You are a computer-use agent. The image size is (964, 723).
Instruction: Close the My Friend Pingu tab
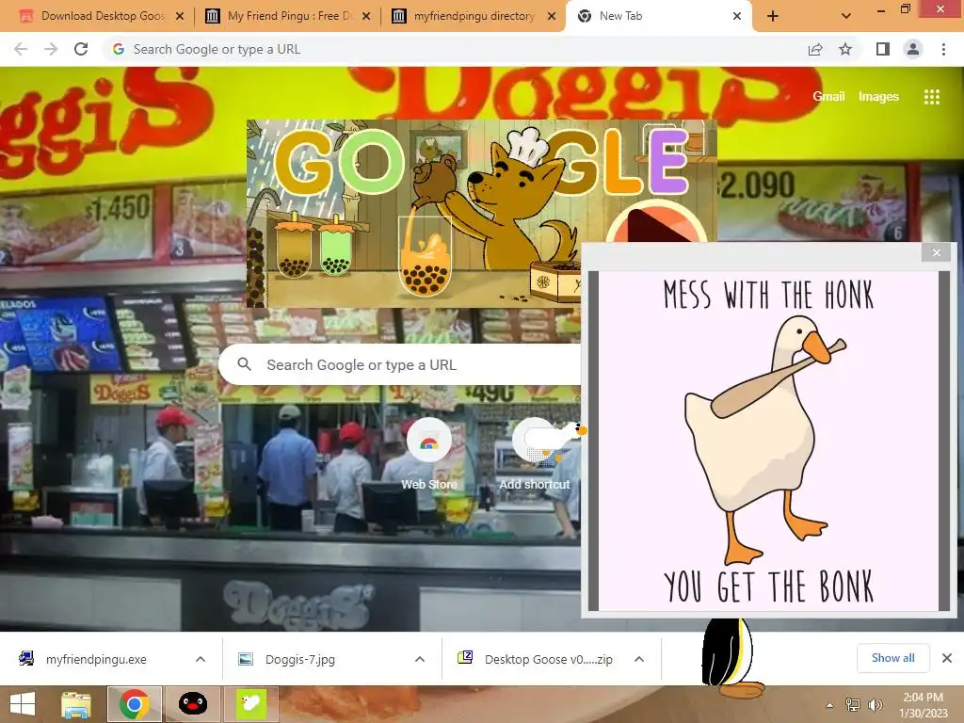tap(366, 17)
